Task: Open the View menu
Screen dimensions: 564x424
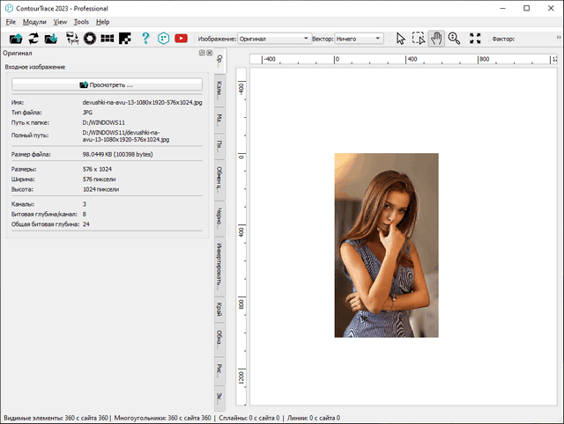Action: click(61, 22)
